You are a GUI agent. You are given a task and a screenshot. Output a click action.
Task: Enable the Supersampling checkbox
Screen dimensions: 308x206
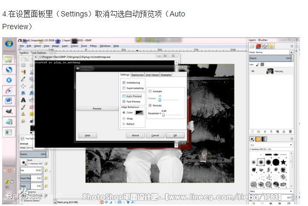pyautogui.click(x=124, y=88)
